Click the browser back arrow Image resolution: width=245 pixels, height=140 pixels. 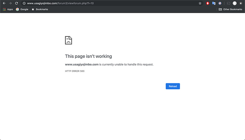coord(4,3)
